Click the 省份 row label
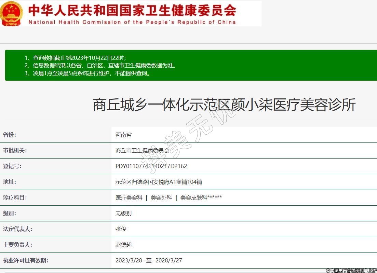Viewport: 377px width, 273px height. coord(10,135)
